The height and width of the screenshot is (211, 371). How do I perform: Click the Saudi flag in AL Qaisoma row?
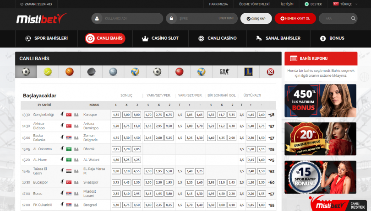point(69,149)
